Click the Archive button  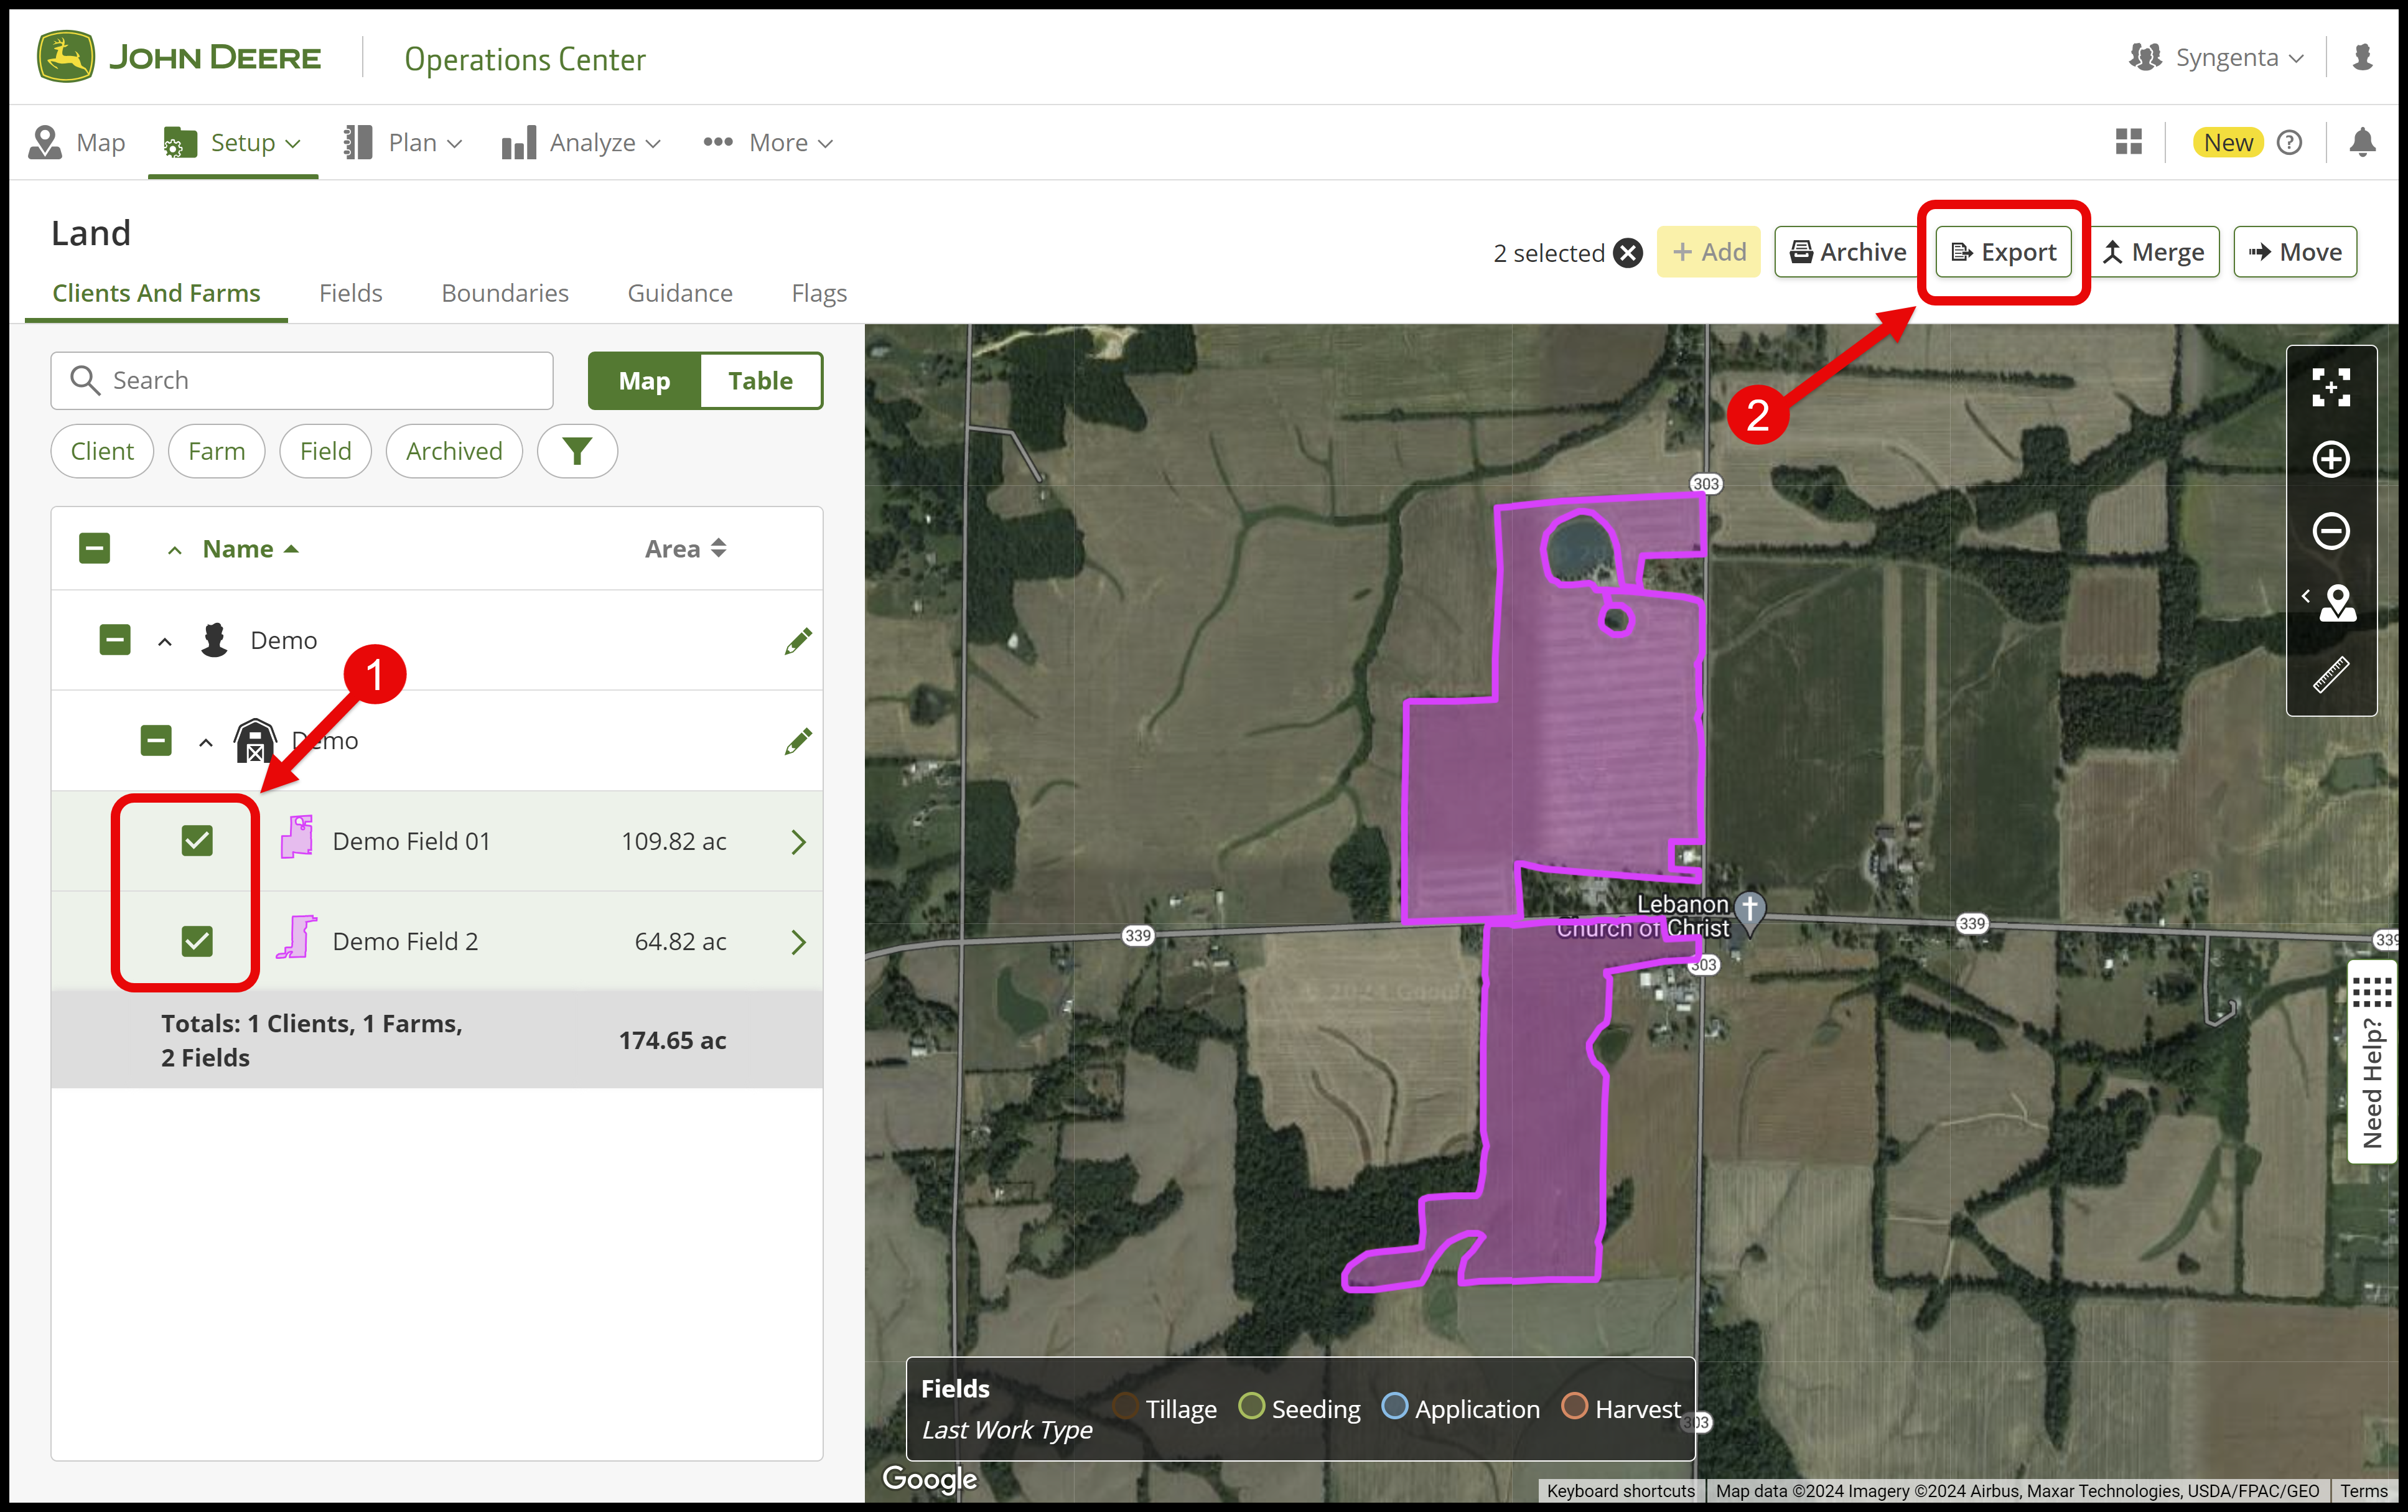pyautogui.click(x=1847, y=252)
